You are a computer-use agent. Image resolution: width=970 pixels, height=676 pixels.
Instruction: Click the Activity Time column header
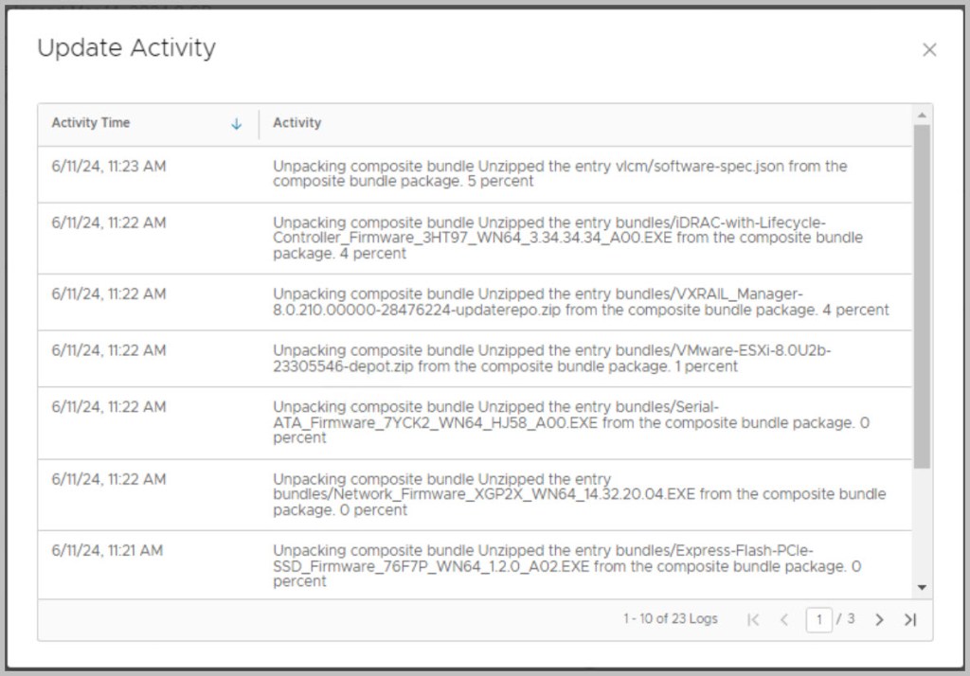pyautogui.click(x=91, y=123)
